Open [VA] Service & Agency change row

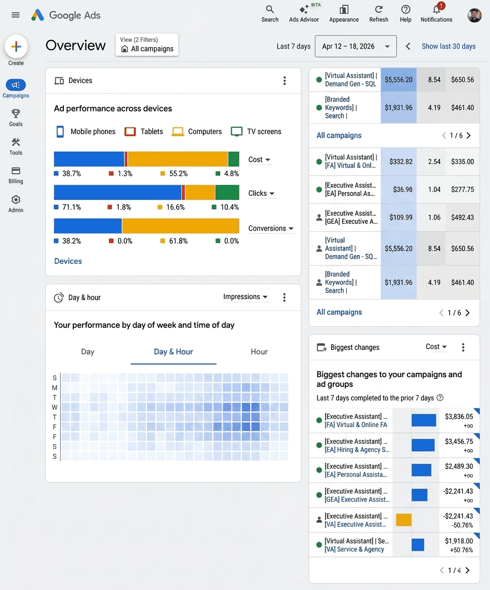pos(394,545)
